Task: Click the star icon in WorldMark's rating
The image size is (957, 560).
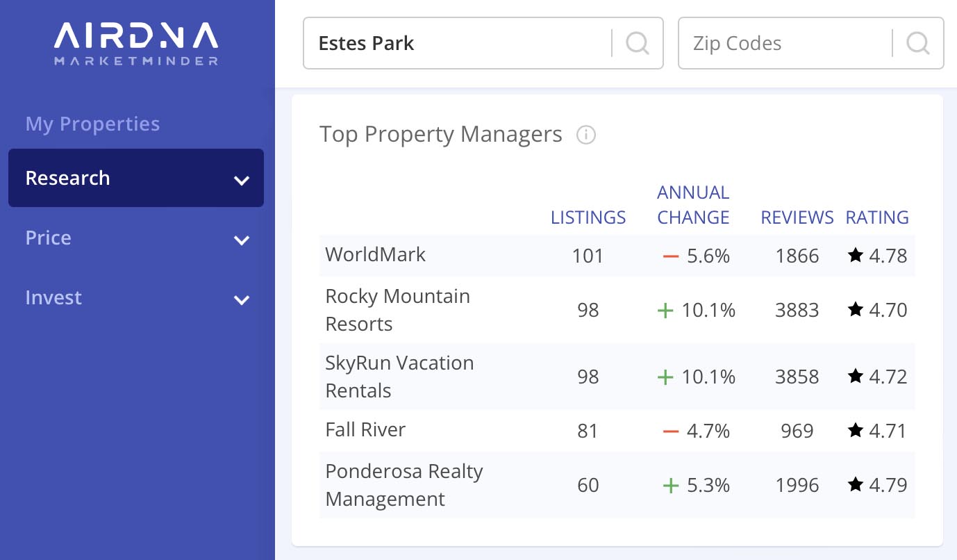Action: pos(855,256)
